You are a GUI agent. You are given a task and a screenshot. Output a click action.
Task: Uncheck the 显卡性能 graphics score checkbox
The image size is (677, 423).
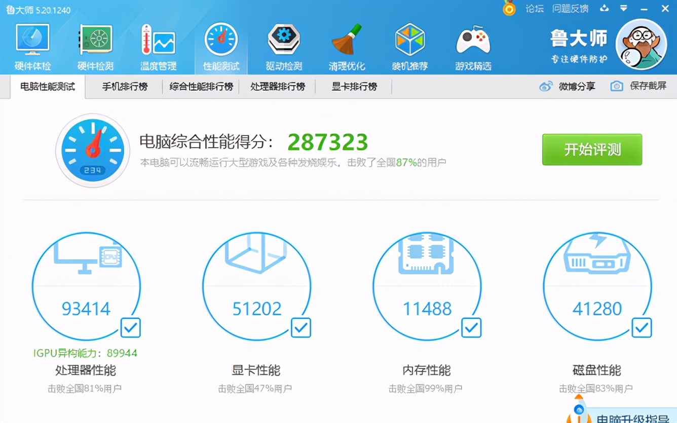[301, 328]
